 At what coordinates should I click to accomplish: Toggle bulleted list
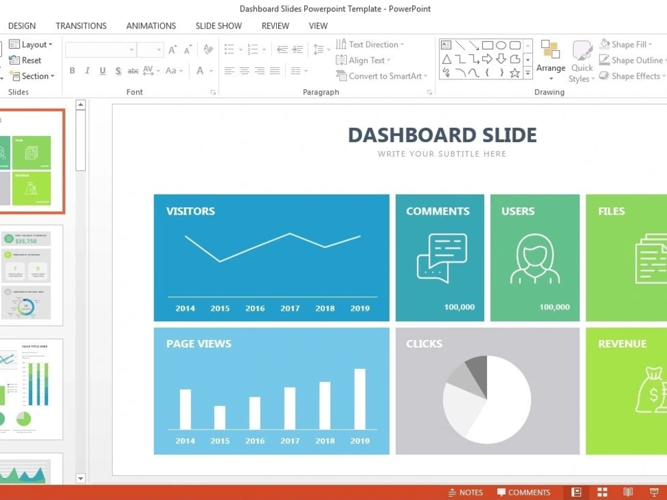(229, 49)
